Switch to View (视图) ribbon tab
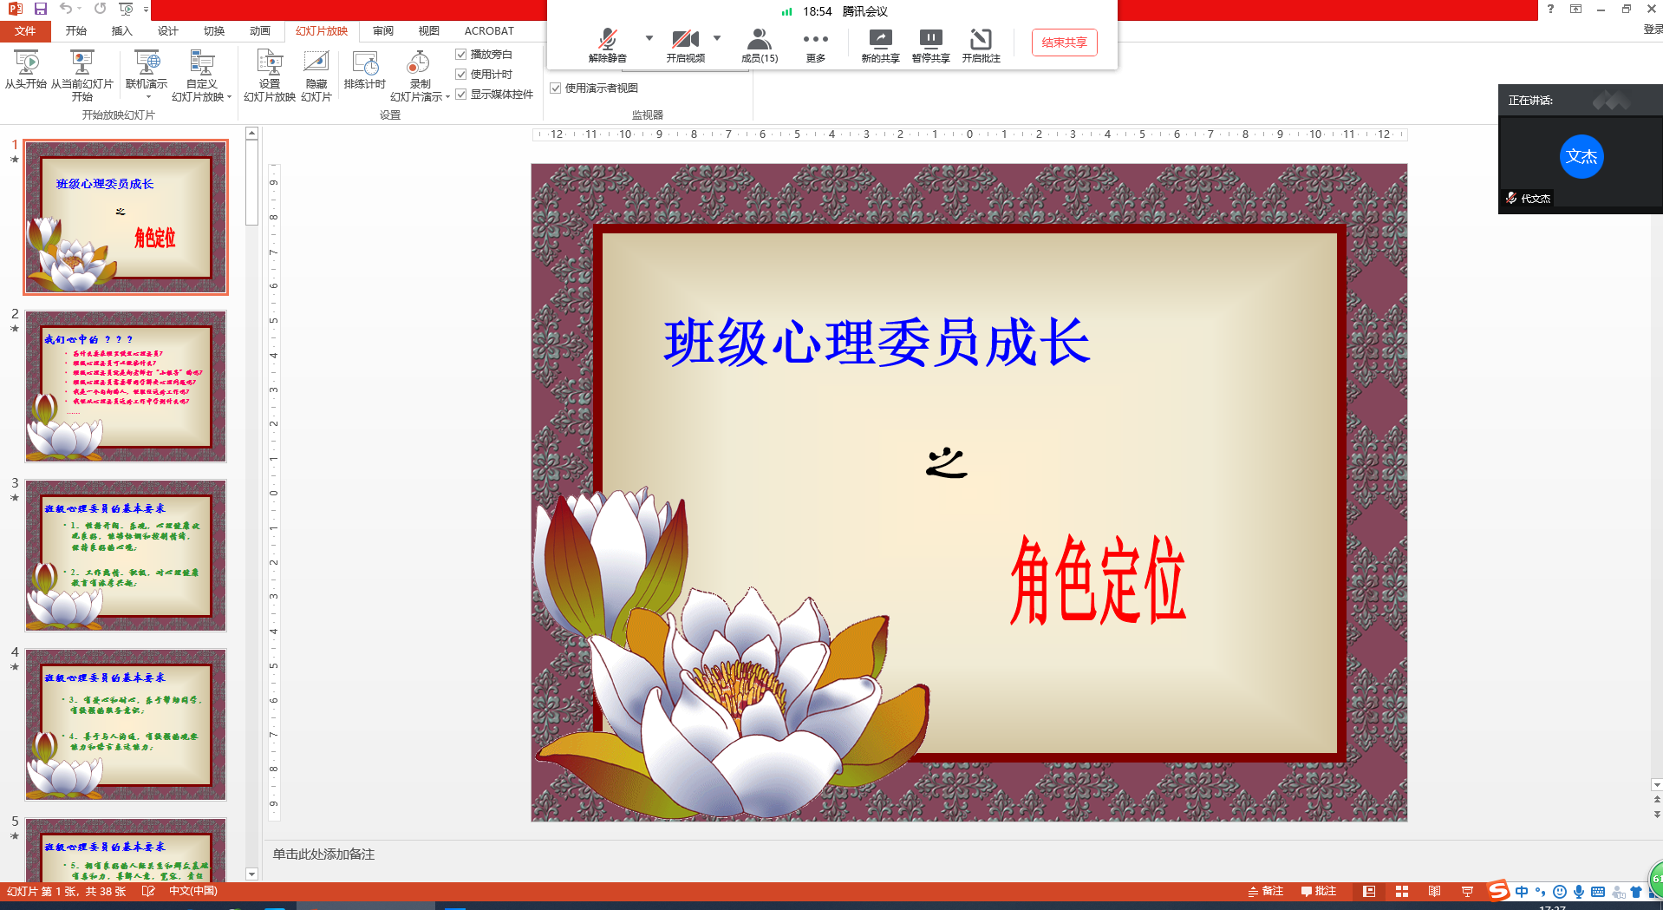 click(429, 30)
